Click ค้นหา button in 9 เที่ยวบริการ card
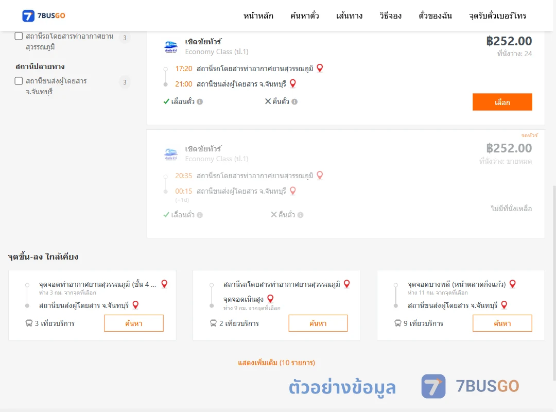This screenshot has width=556, height=412. (502, 323)
